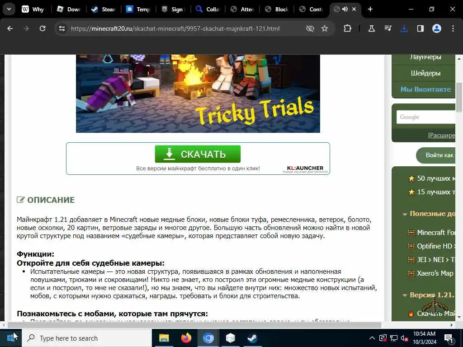Show hidden system tray icons
463x347 pixels.
372,338
